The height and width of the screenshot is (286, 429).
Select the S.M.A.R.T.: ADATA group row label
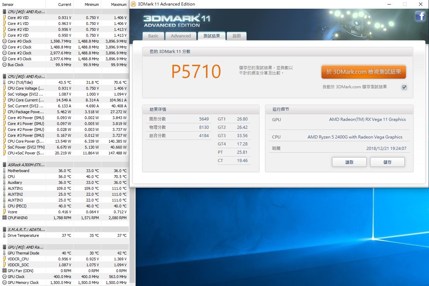pos(26,230)
